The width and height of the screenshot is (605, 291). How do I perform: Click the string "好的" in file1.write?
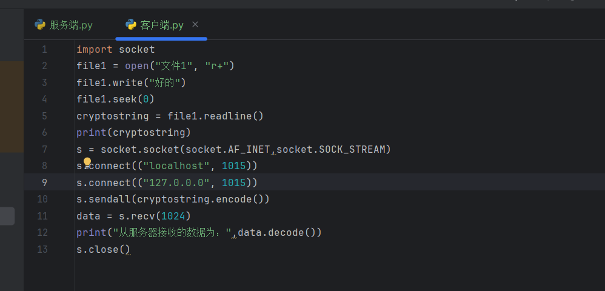(164, 82)
